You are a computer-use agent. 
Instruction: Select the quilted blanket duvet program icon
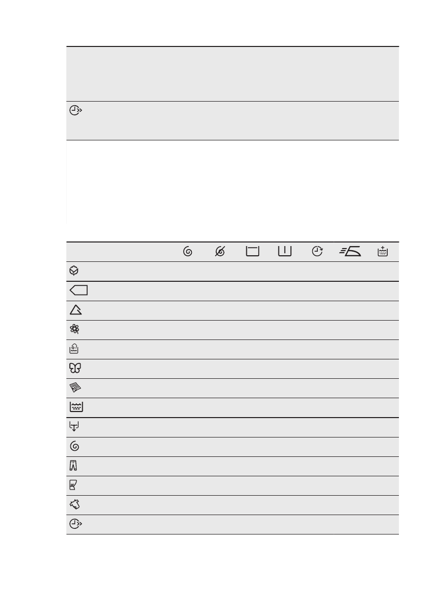(75, 387)
